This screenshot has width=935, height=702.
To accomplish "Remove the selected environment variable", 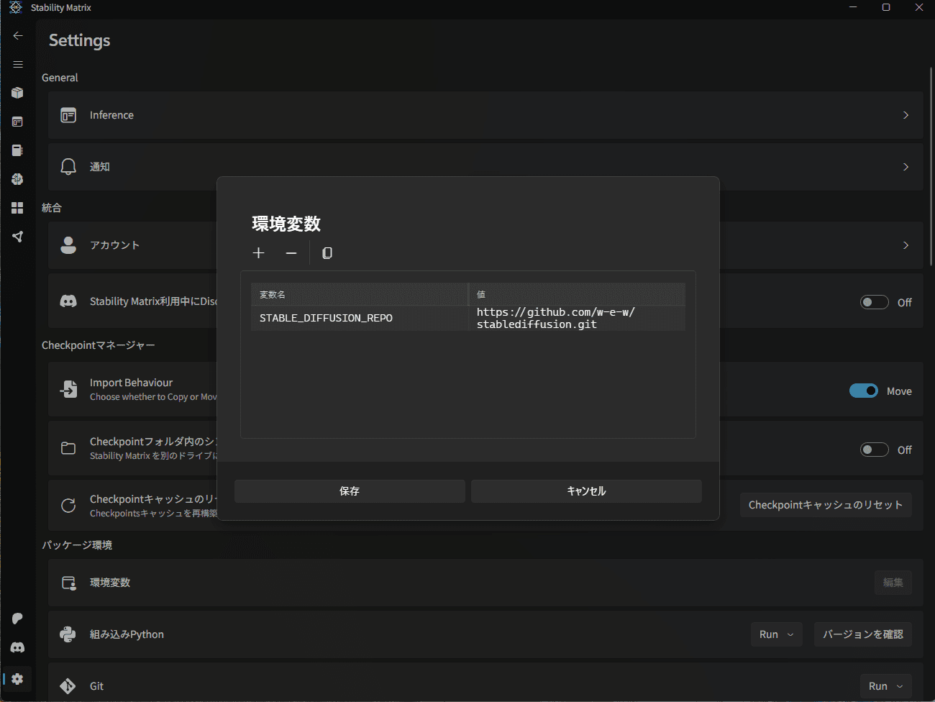I will (291, 252).
